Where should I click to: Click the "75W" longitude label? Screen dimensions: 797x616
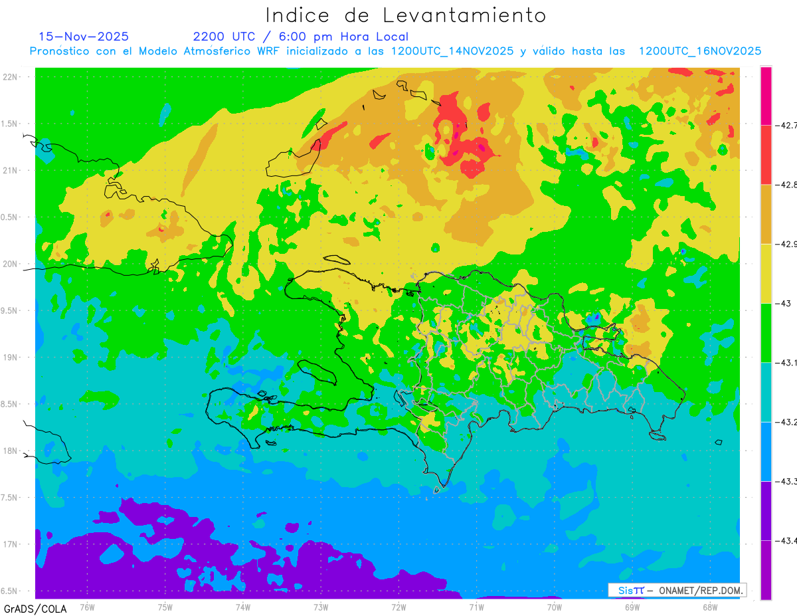pos(165,607)
